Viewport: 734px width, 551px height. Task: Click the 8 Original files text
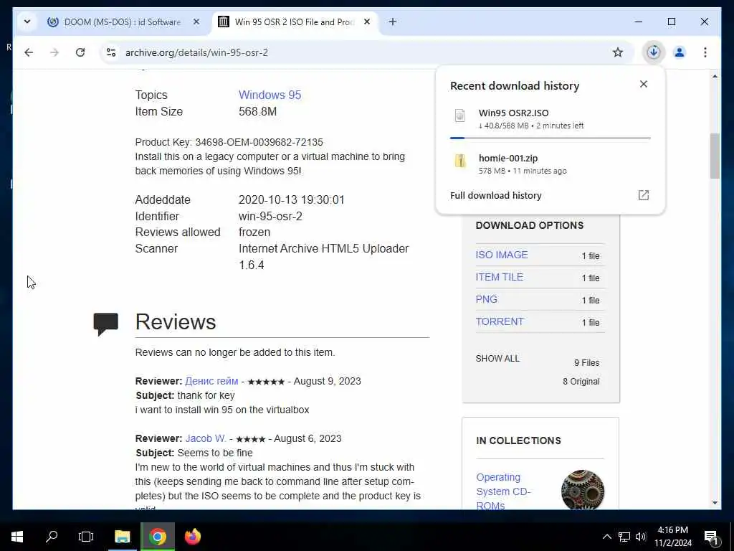pyautogui.click(x=581, y=382)
